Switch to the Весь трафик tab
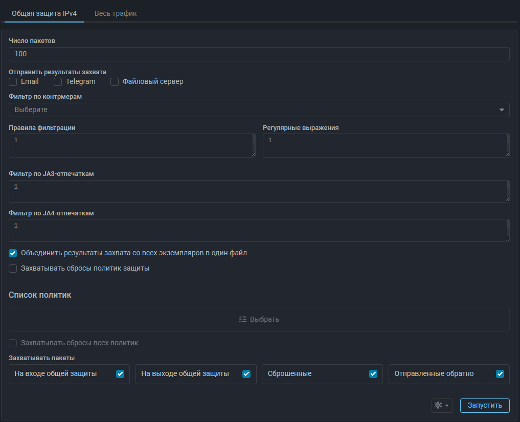Viewport: 520px width, 422px height. (x=116, y=13)
